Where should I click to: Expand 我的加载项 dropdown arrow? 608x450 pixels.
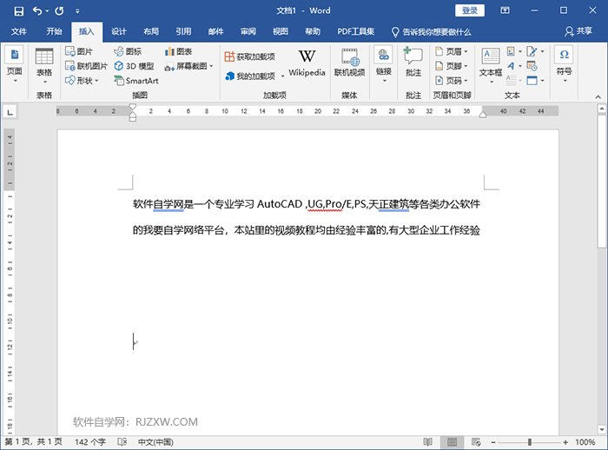[282, 76]
